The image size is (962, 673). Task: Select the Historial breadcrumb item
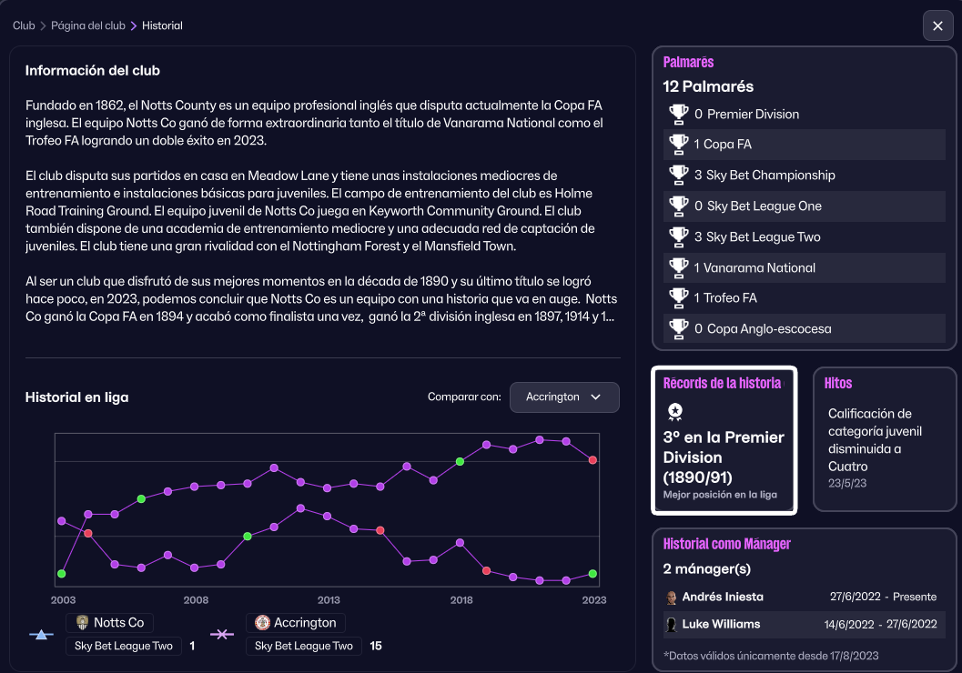[x=162, y=25]
